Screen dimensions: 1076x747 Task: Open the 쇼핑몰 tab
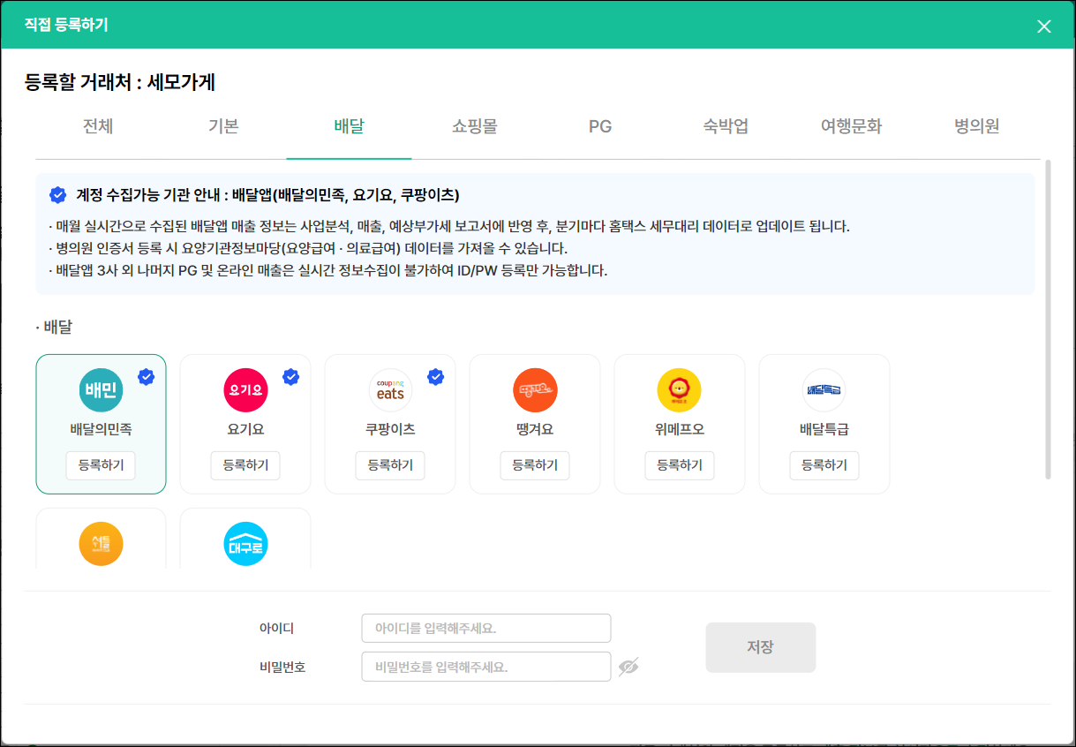coord(474,126)
